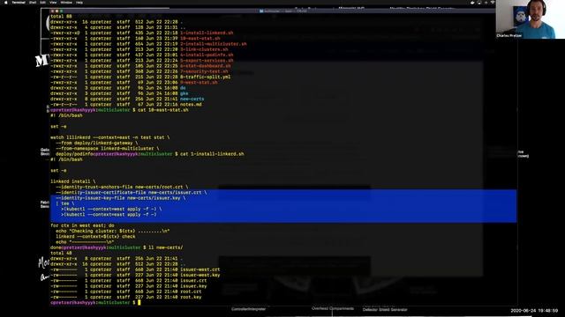The image size is (565, 317).
Task: Click 3-link-clusters.sh in directory listing
Action: pos(204,49)
